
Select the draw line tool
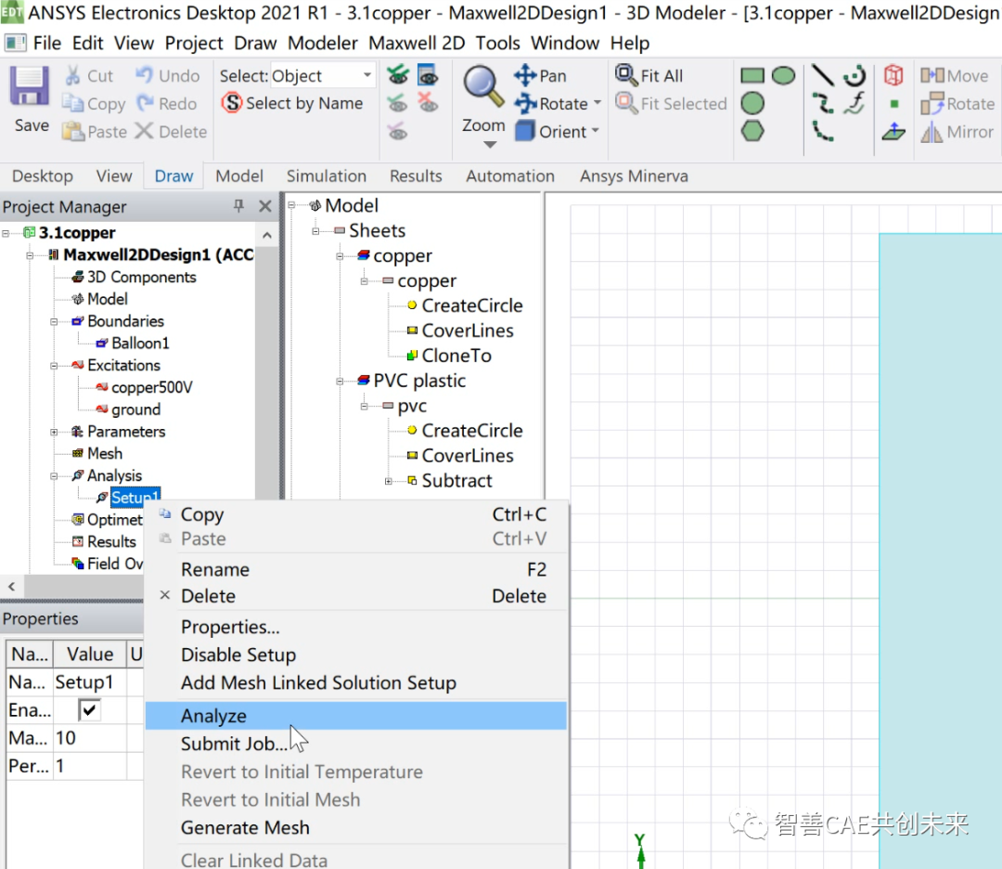click(x=822, y=75)
